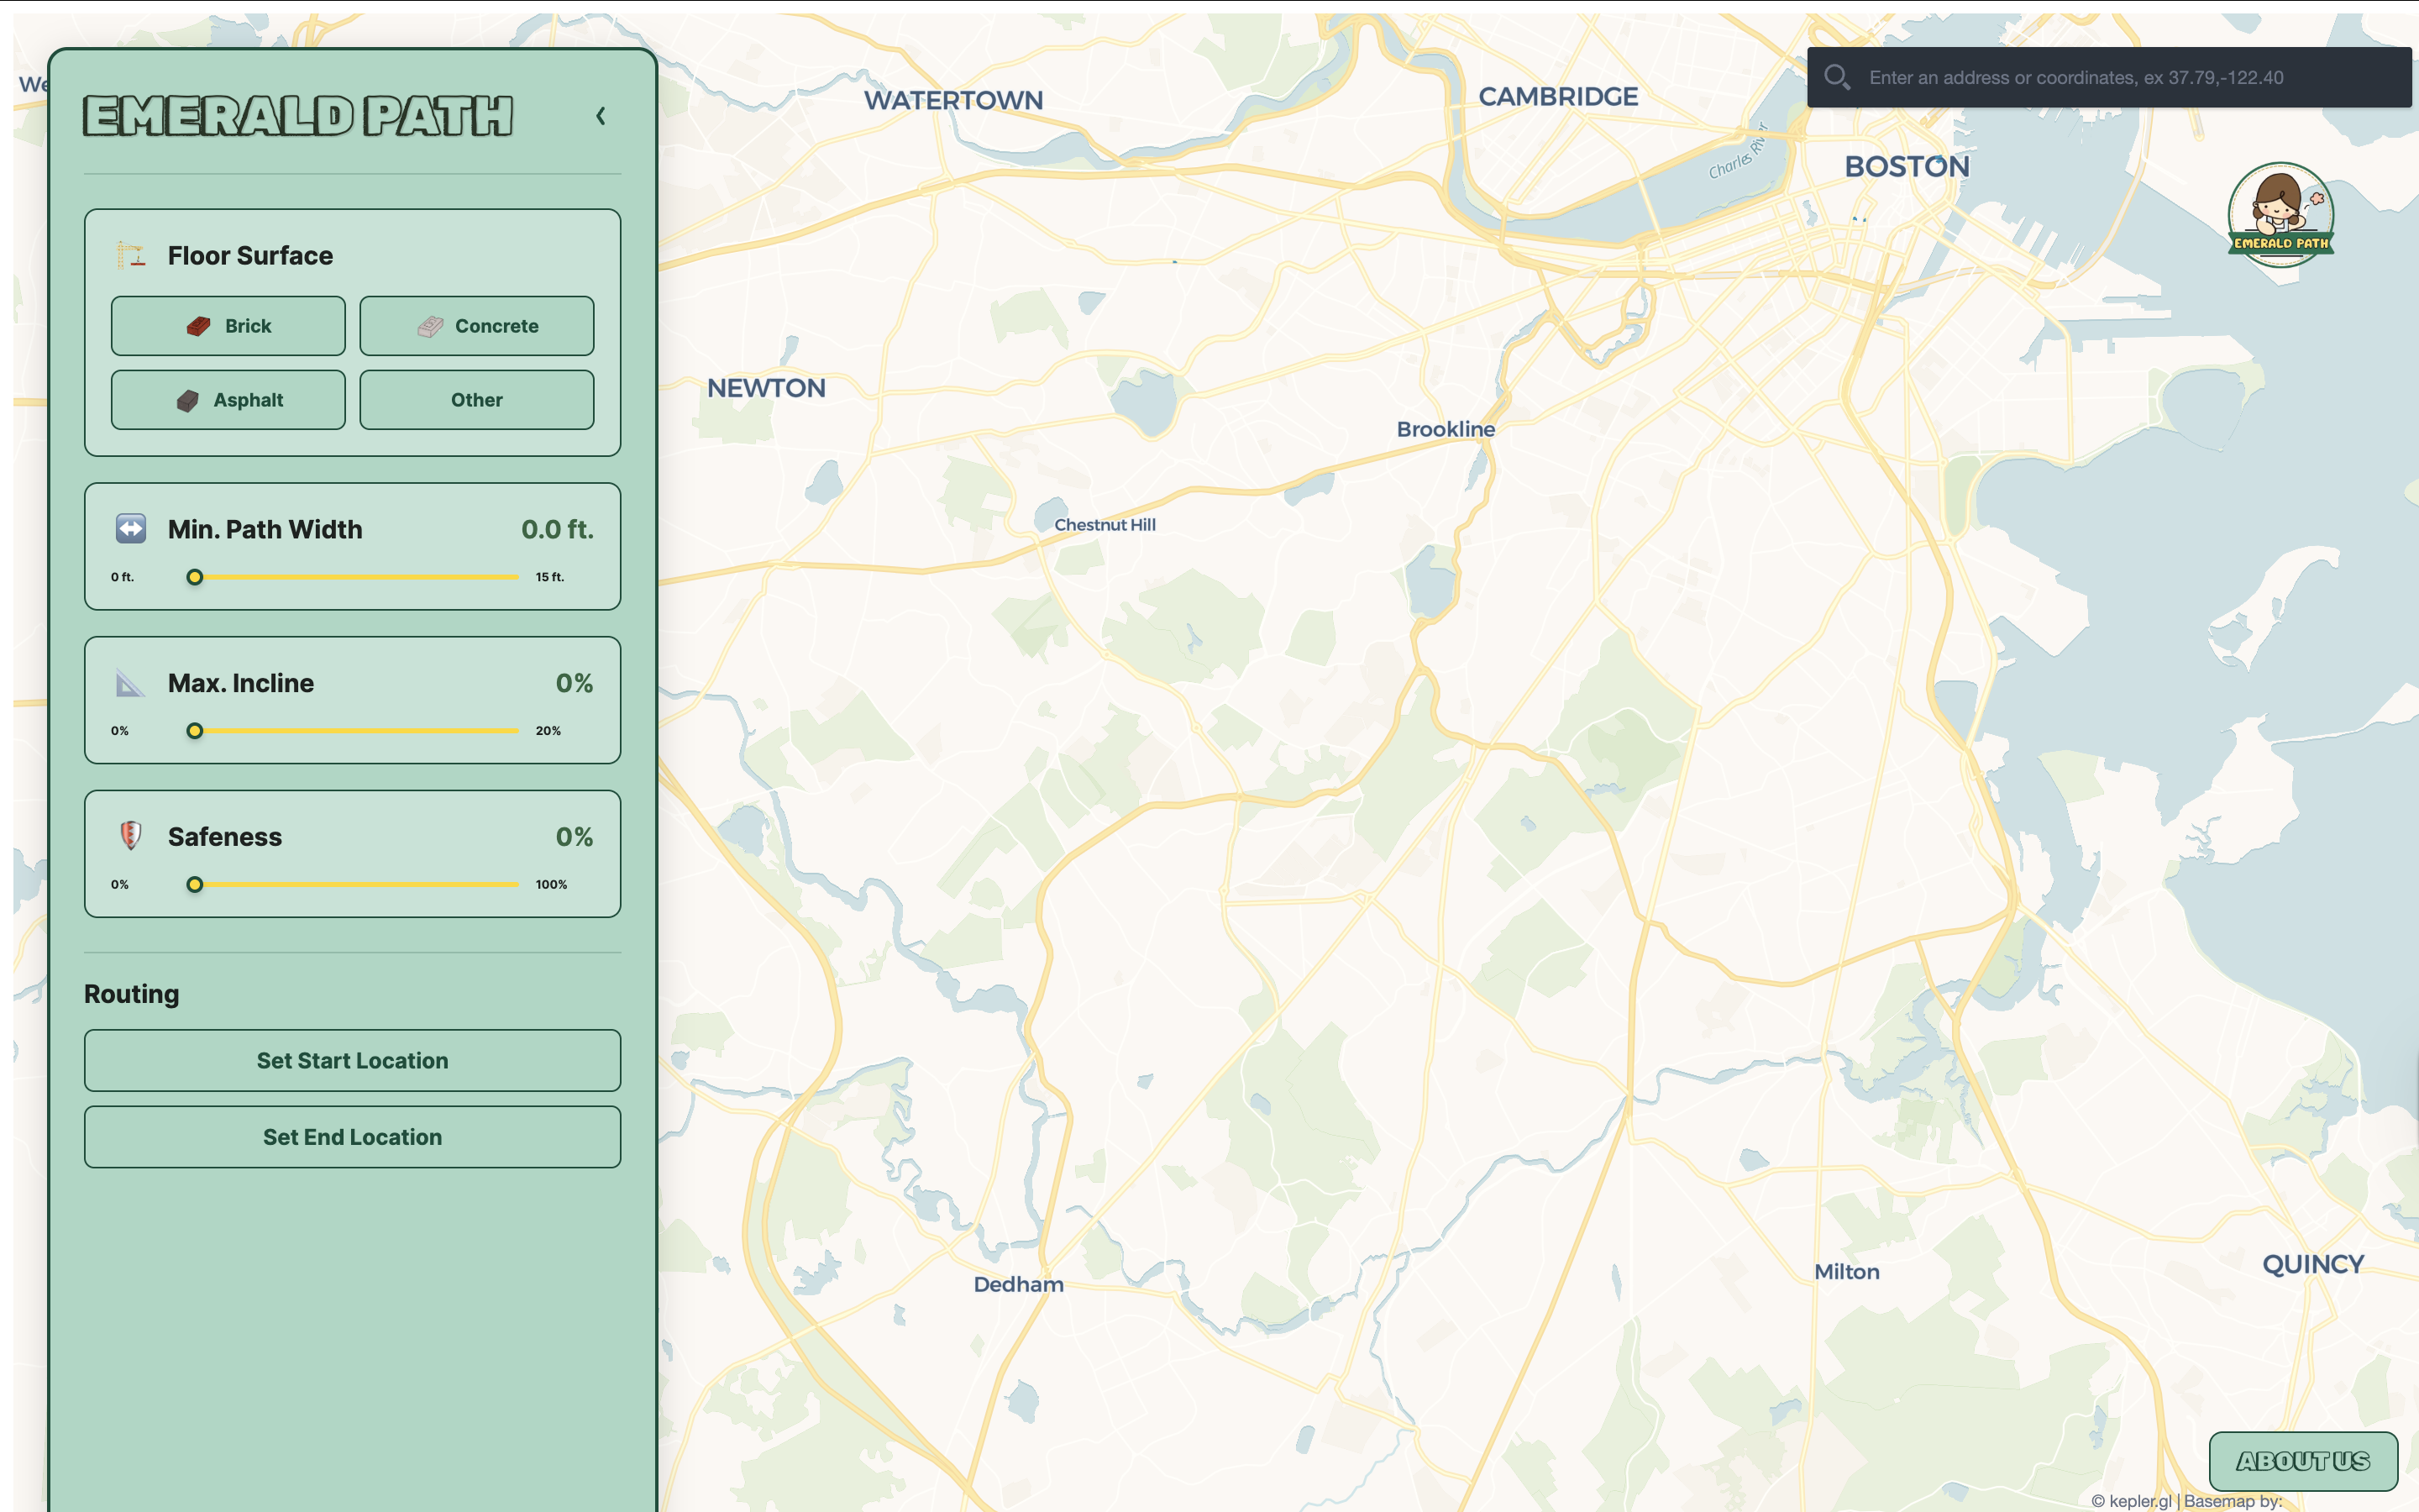Click the Safeness slider track midpoint
The width and height of the screenshot is (2419, 1512).
pos(357,884)
